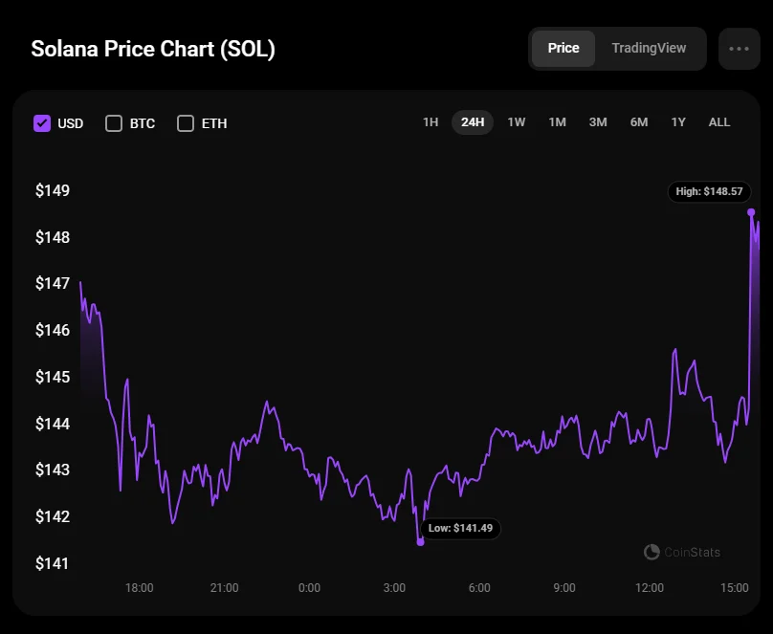Show ALL time price history
The image size is (773, 634).
[719, 122]
